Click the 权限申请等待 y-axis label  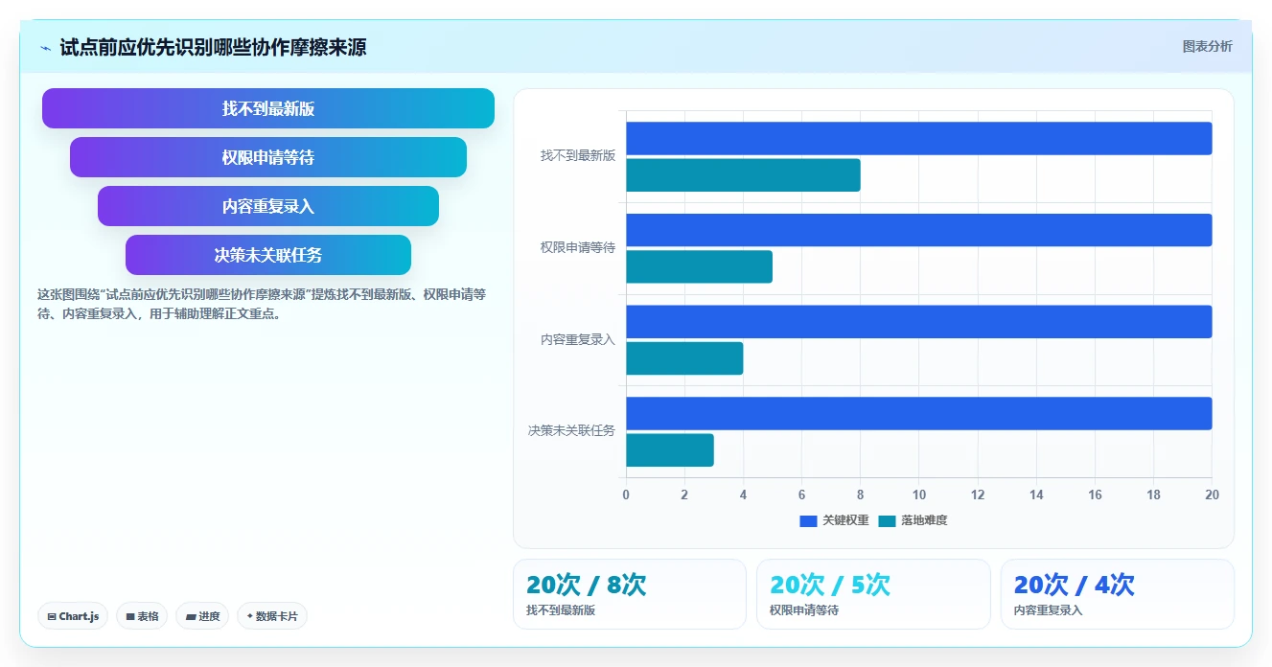click(x=578, y=248)
